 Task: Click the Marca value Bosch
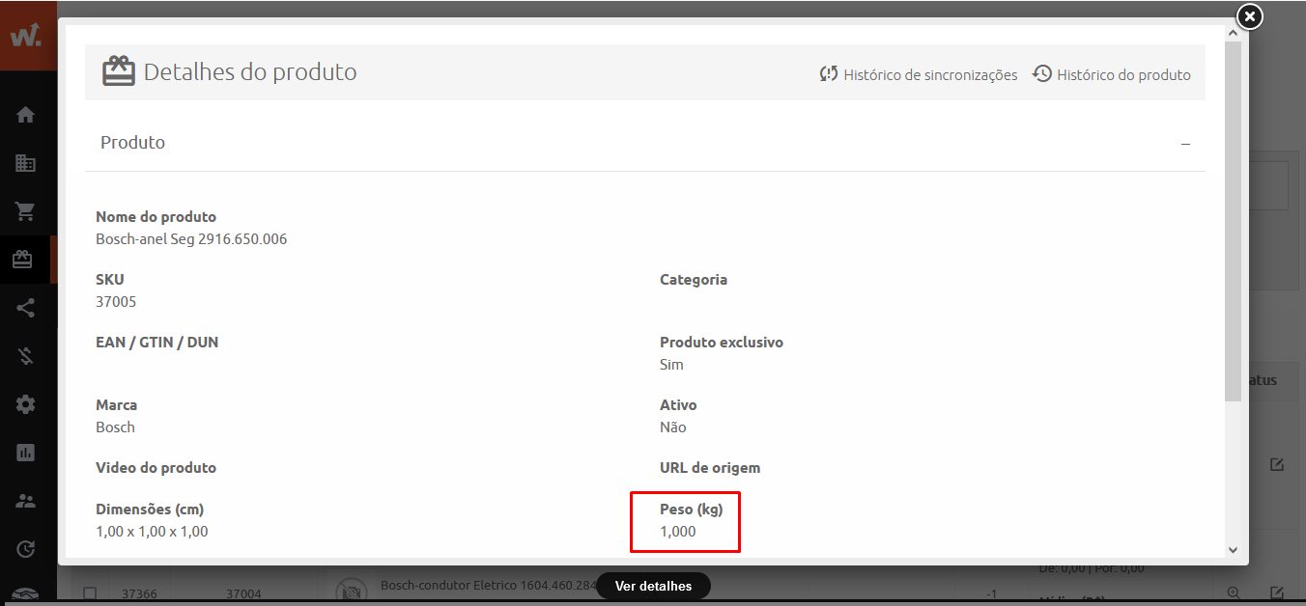pyautogui.click(x=115, y=427)
